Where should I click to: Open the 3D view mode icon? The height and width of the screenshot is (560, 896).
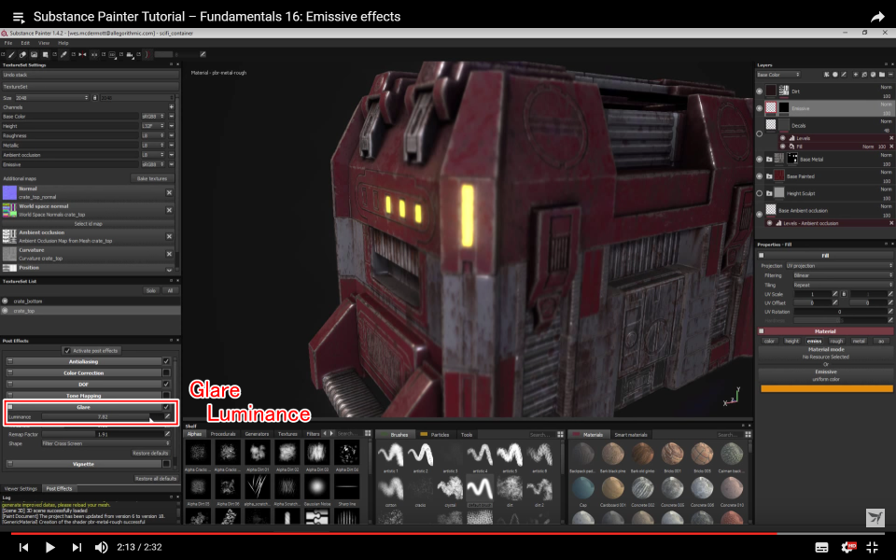pyautogui.click(x=112, y=55)
